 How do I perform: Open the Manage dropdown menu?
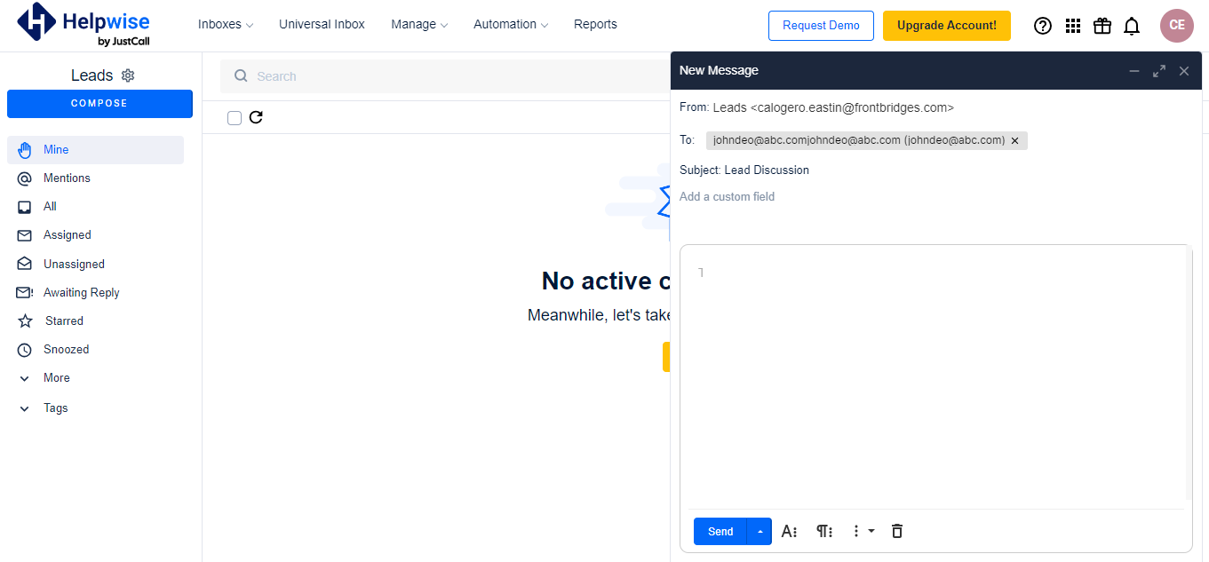(x=418, y=24)
